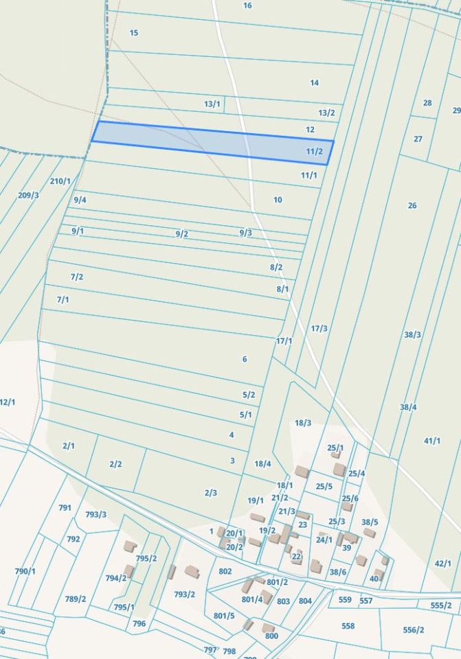The height and width of the screenshot is (659, 461).
Task: Select parcel label 38/3
Action: [412, 334]
